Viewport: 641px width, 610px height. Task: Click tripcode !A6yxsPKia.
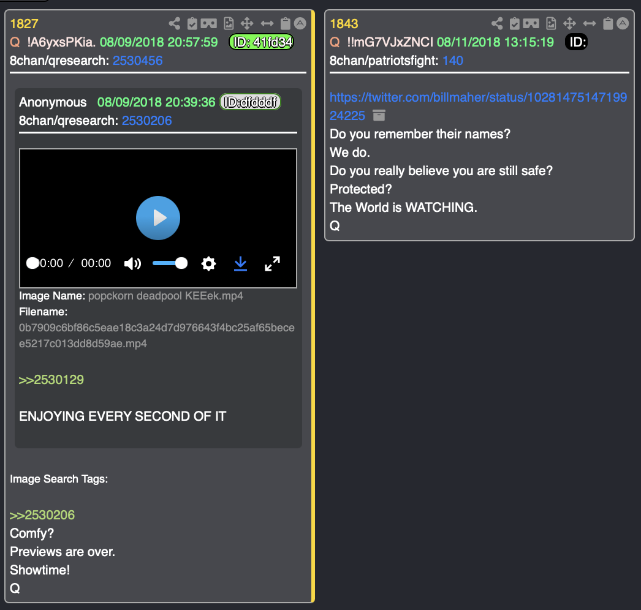click(x=61, y=42)
